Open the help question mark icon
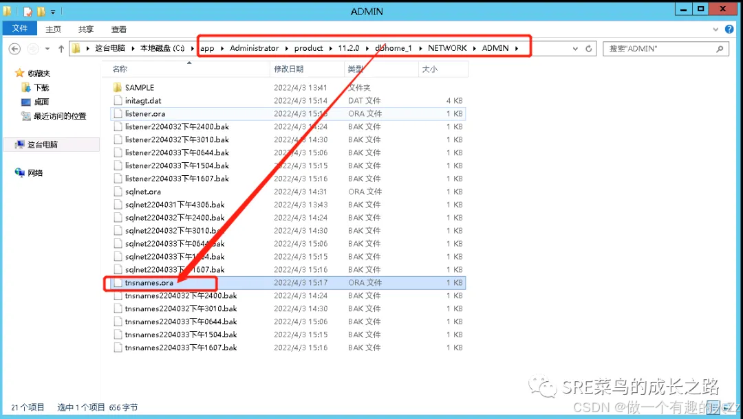This screenshot has width=743, height=419. pos(729,30)
